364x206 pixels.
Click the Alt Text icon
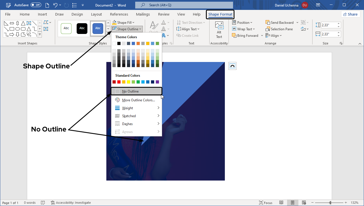(219, 25)
